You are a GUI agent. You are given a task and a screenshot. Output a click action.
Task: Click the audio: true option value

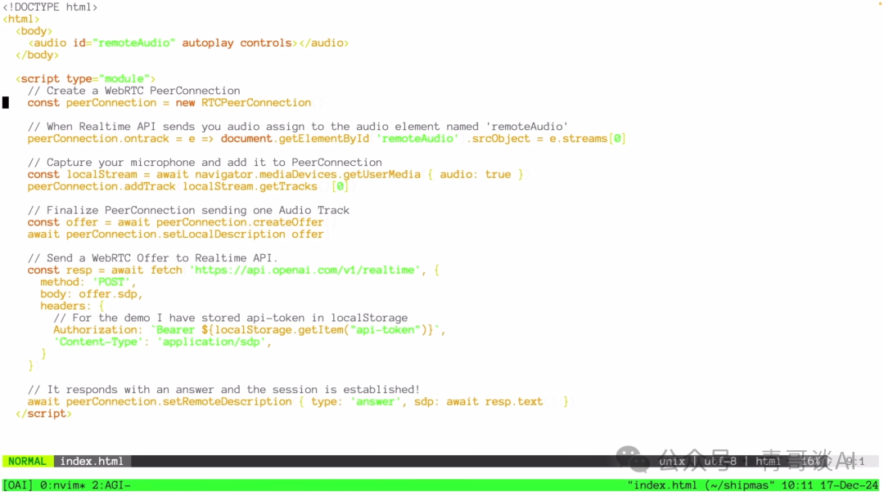point(475,175)
